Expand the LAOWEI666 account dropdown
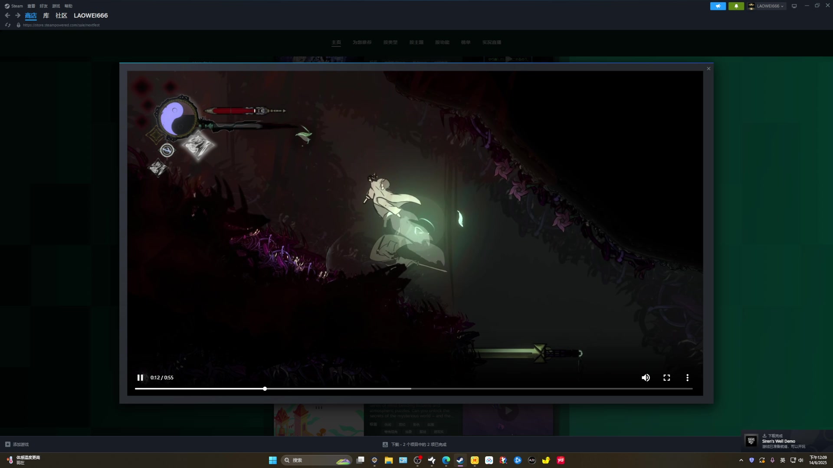This screenshot has width=833, height=468. coord(767,6)
